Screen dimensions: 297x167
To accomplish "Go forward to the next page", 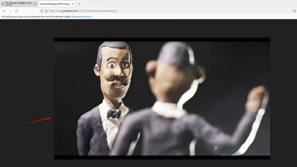I will point(10,11).
